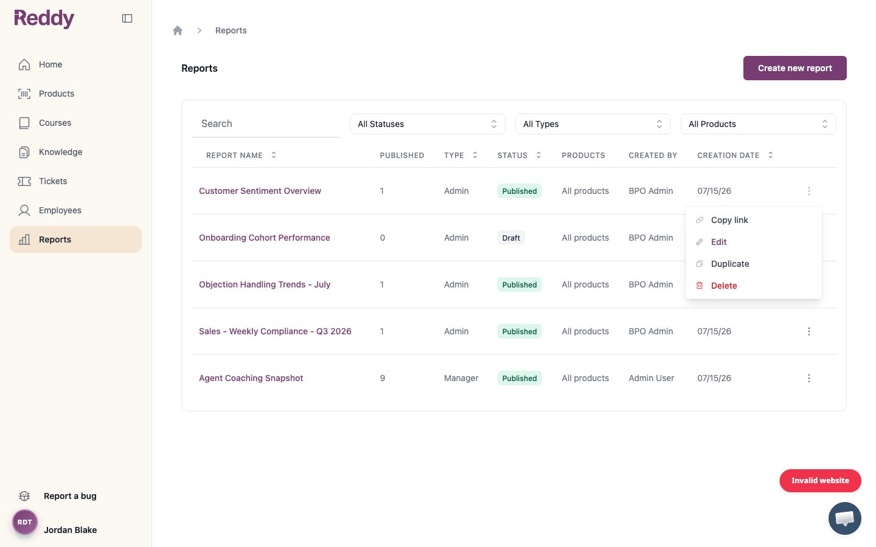Click the Draft status badge for Onboarding Cohort Performance
The image size is (876, 547).
511,238
